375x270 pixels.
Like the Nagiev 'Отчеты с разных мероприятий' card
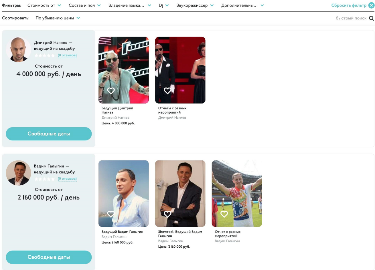coord(167,91)
